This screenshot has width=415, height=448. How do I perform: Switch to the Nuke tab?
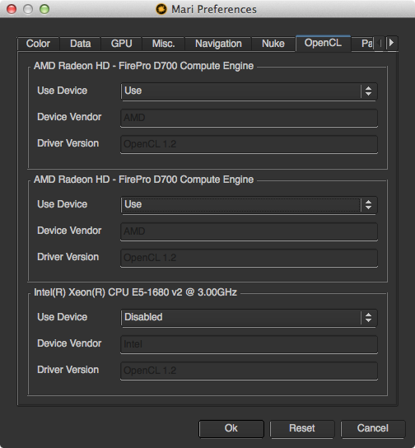pyautogui.click(x=273, y=44)
